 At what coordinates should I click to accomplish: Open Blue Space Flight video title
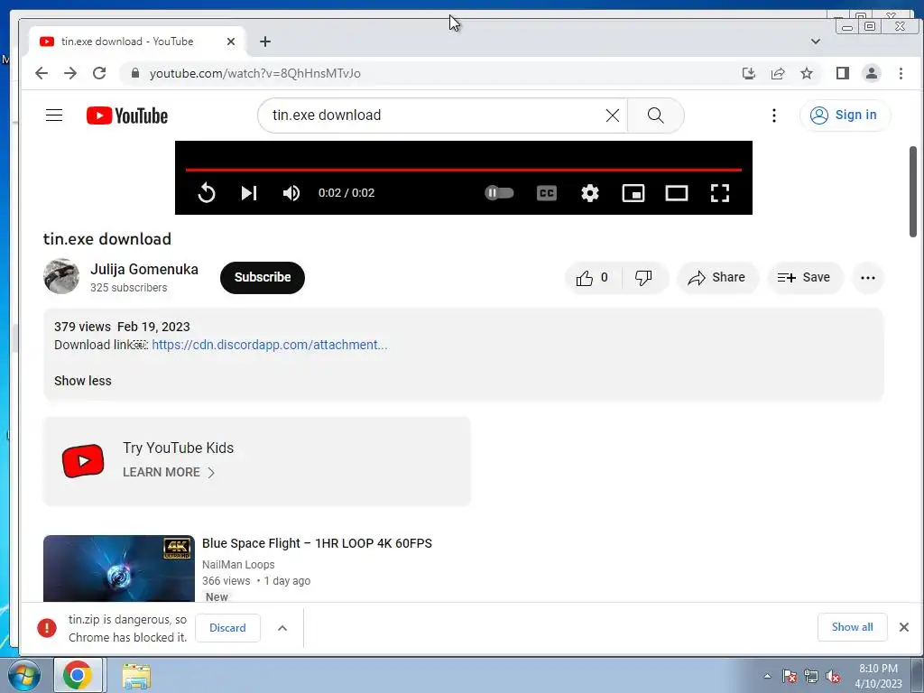coord(317,543)
